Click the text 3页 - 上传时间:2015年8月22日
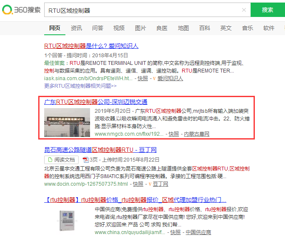This screenshot has height=240, width=285. point(124,159)
